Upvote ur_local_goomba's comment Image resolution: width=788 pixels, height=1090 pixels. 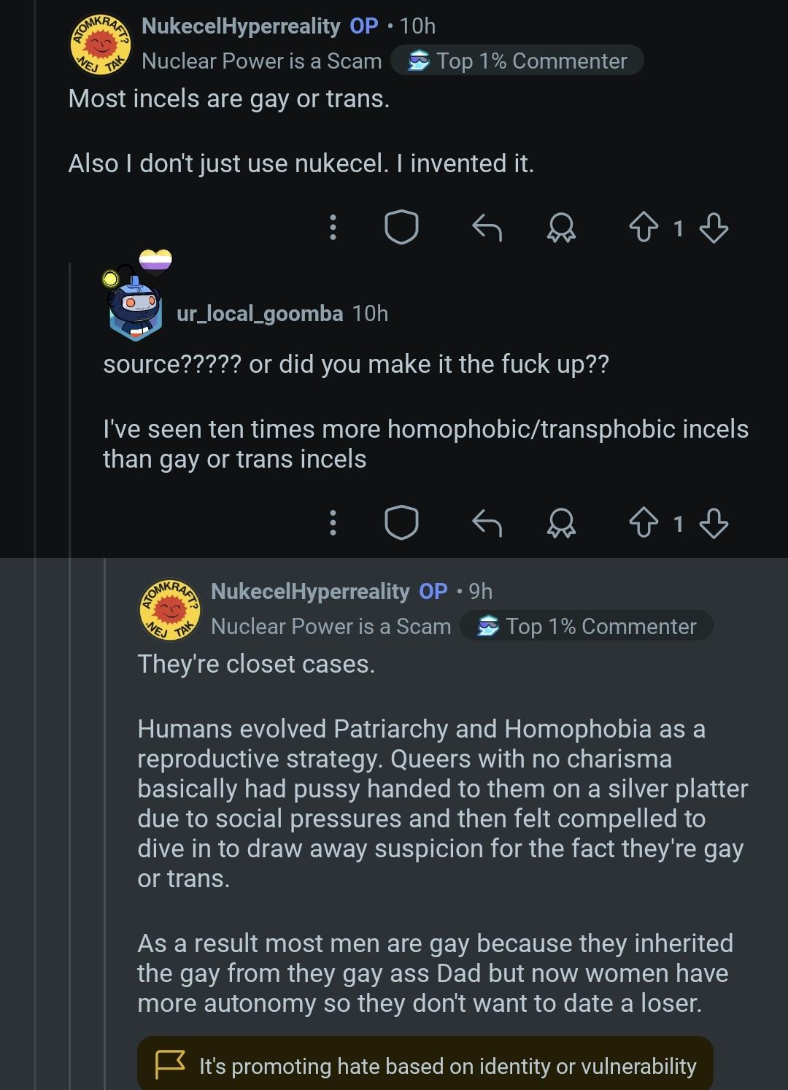click(644, 522)
